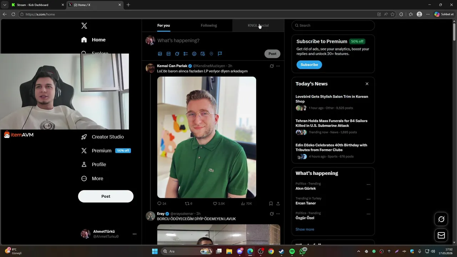Schedule the post with calendar icon
Image resolution: width=457 pixels, height=257 pixels.
[x=203, y=54]
